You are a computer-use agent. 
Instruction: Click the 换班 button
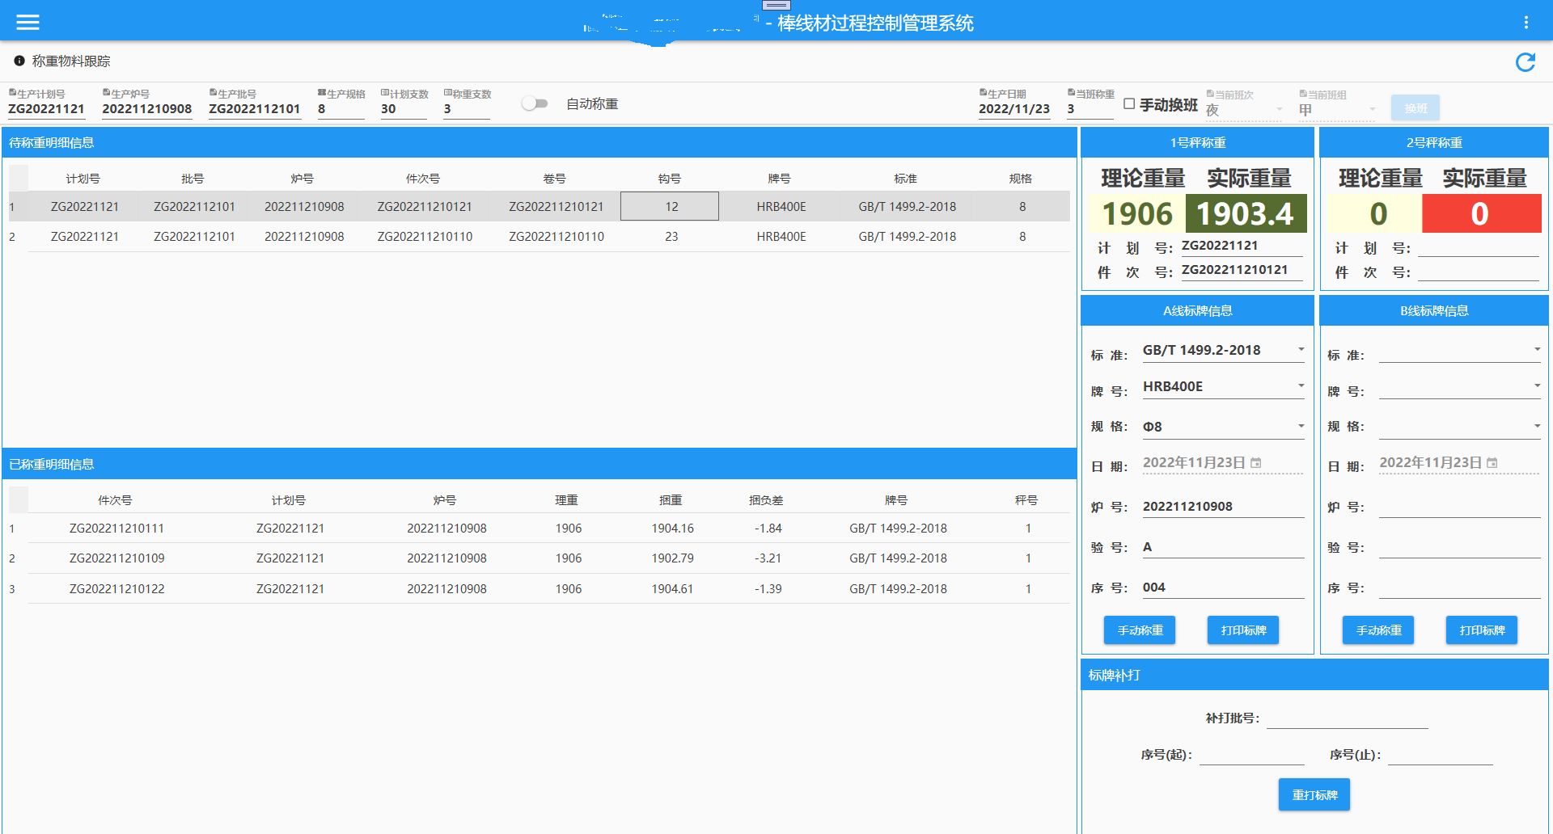tap(1415, 107)
